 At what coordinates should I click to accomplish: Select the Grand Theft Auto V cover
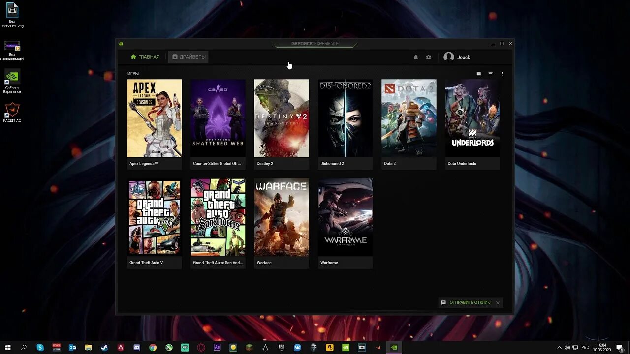pyautogui.click(x=155, y=217)
